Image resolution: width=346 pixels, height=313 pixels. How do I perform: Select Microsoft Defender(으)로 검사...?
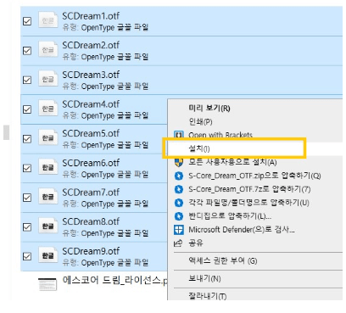(242, 230)
